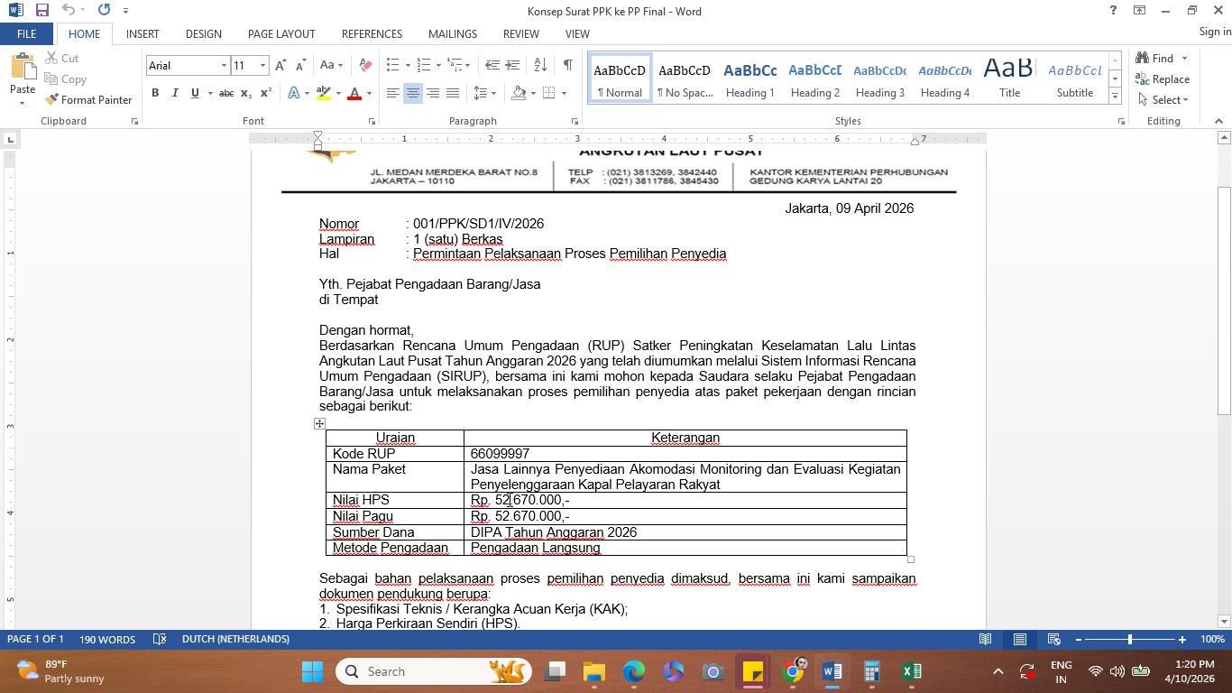Decrease paragraph indent
Screen dimensions: 1232x693
tap(492, 65)
